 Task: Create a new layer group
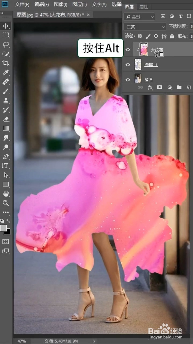point(179,87)
